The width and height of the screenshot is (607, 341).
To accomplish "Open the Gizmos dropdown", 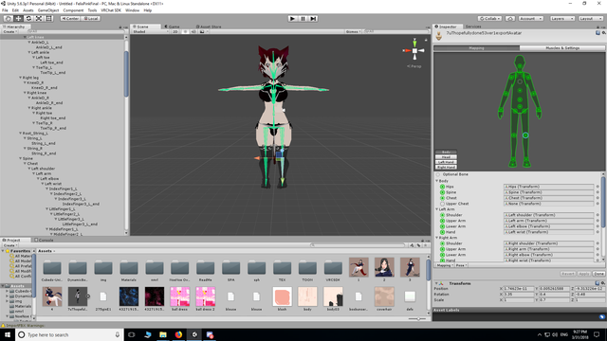I will click(x=353, y=31).
